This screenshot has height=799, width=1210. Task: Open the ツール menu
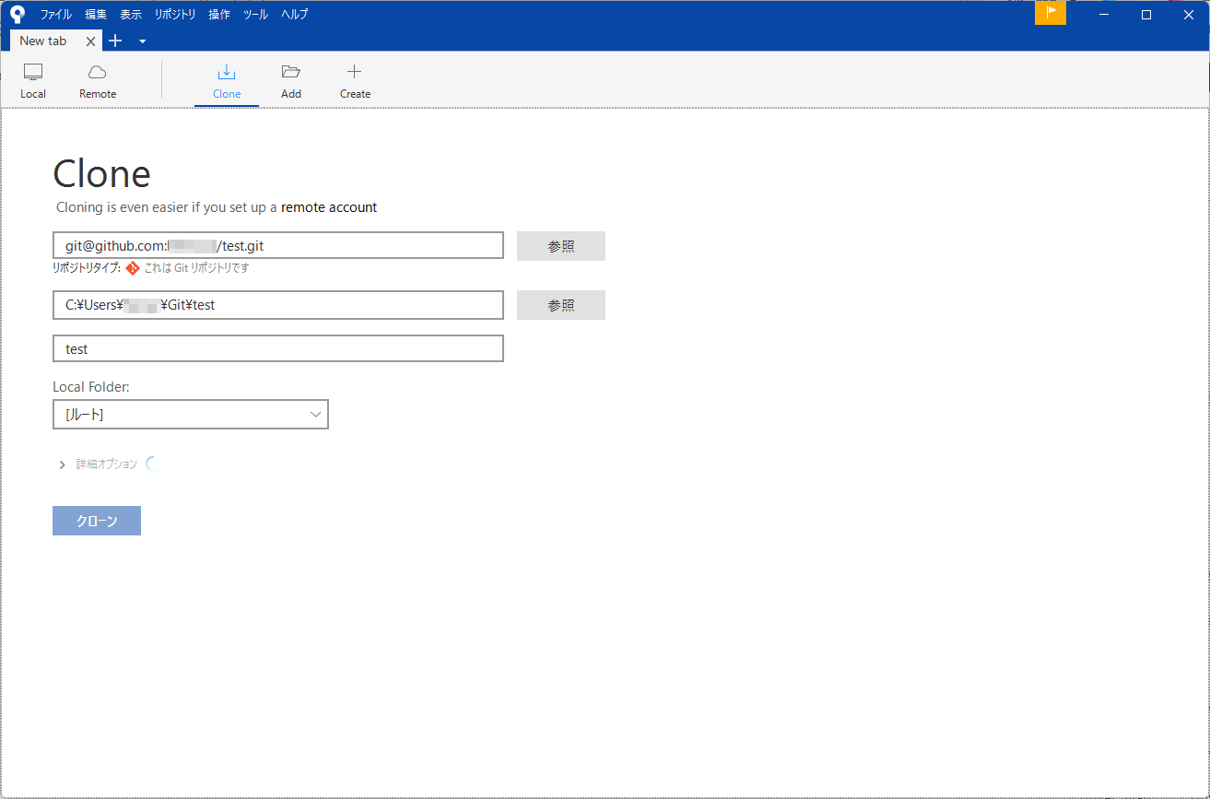255,15
